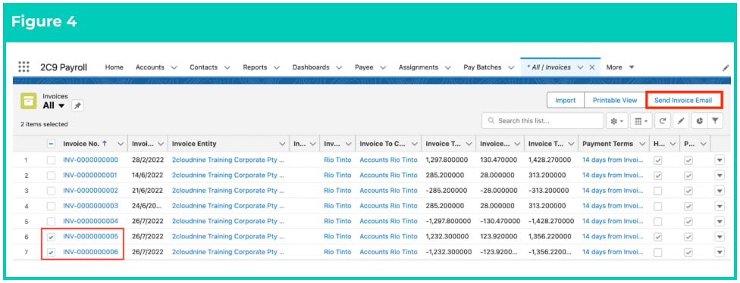Click the inline edit pencil icon
The height and width of the screenshot is (283, 740).
click(681, 121)
